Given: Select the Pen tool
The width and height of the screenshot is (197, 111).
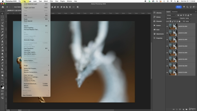Looking at the screenshot, I should point(2,63).
